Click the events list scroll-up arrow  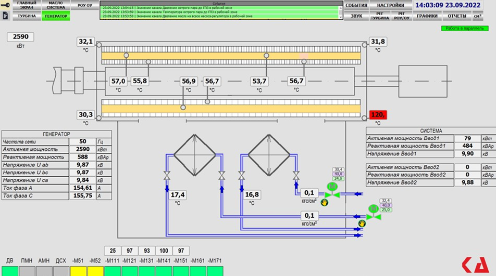341,8
